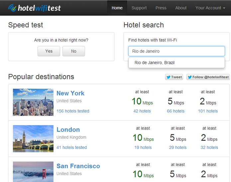This screenshot has height=182, width=231.
Task: Click the 'Popular destinations' heading
Action: pos(41,77)
